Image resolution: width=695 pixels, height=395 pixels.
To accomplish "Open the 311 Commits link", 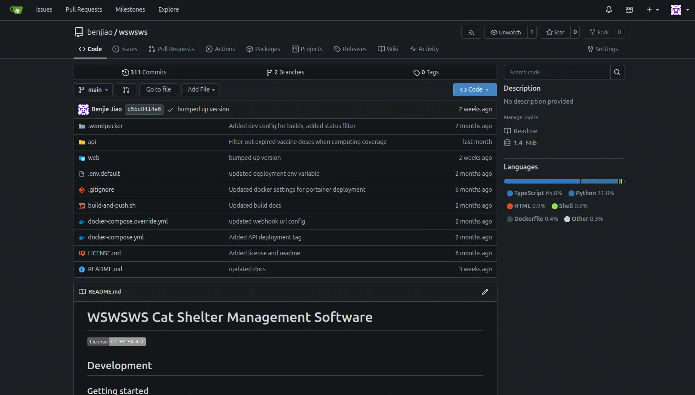I will 144,72.
